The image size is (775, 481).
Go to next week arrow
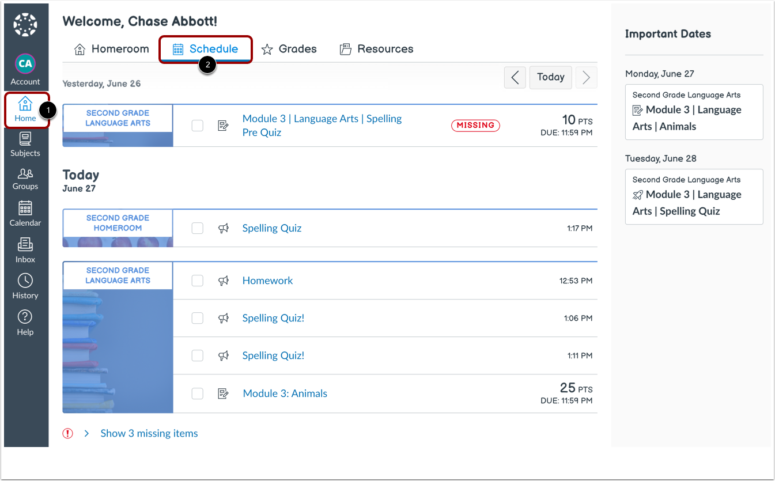pyautogui.click(x=587, y=77)
